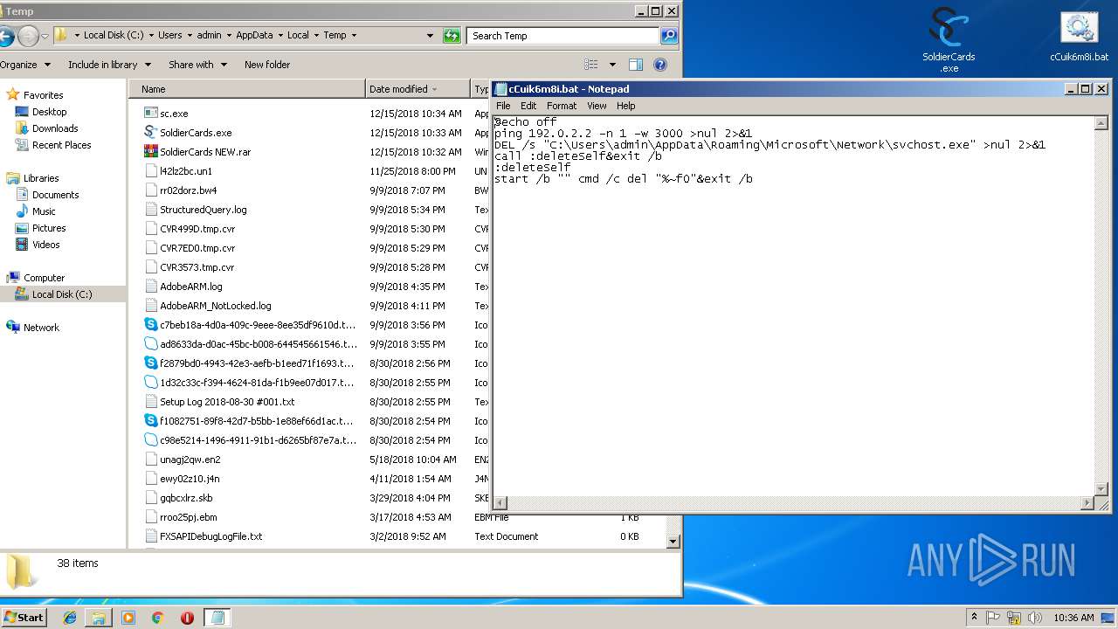Select Recent Places under Favorites
1118x629 pixels.
[61, 145]
